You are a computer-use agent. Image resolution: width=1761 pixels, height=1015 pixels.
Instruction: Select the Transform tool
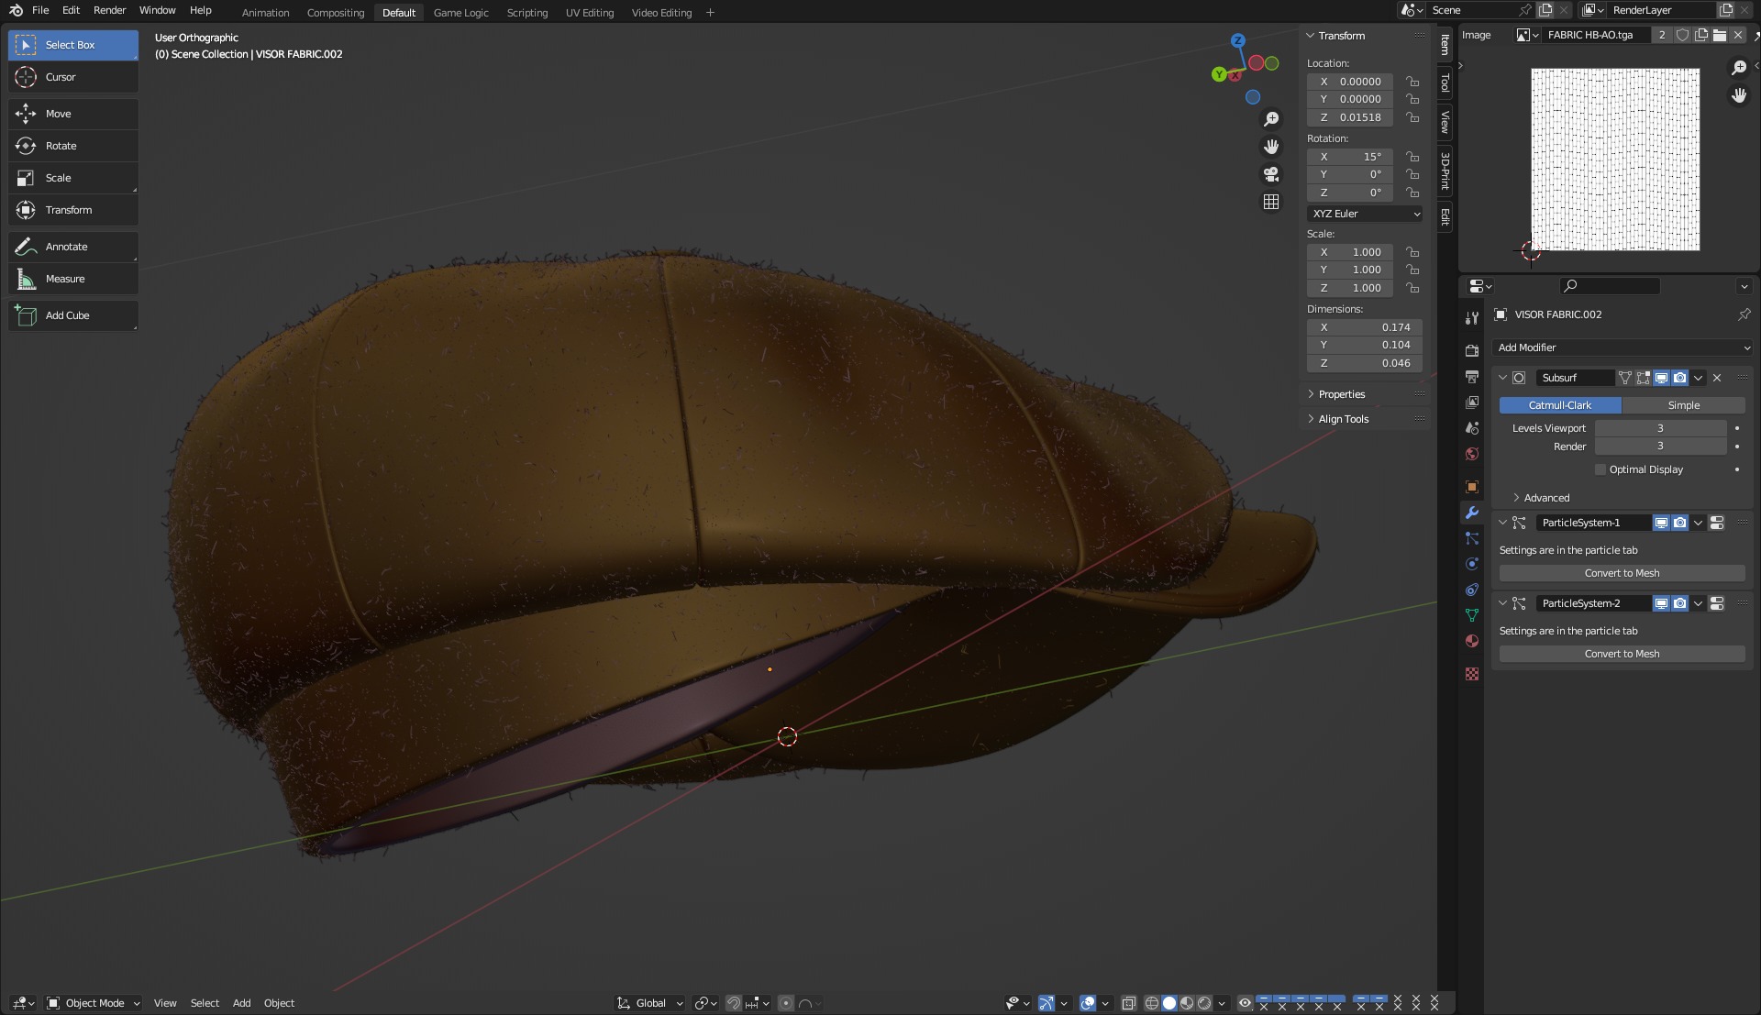(73, 210)
